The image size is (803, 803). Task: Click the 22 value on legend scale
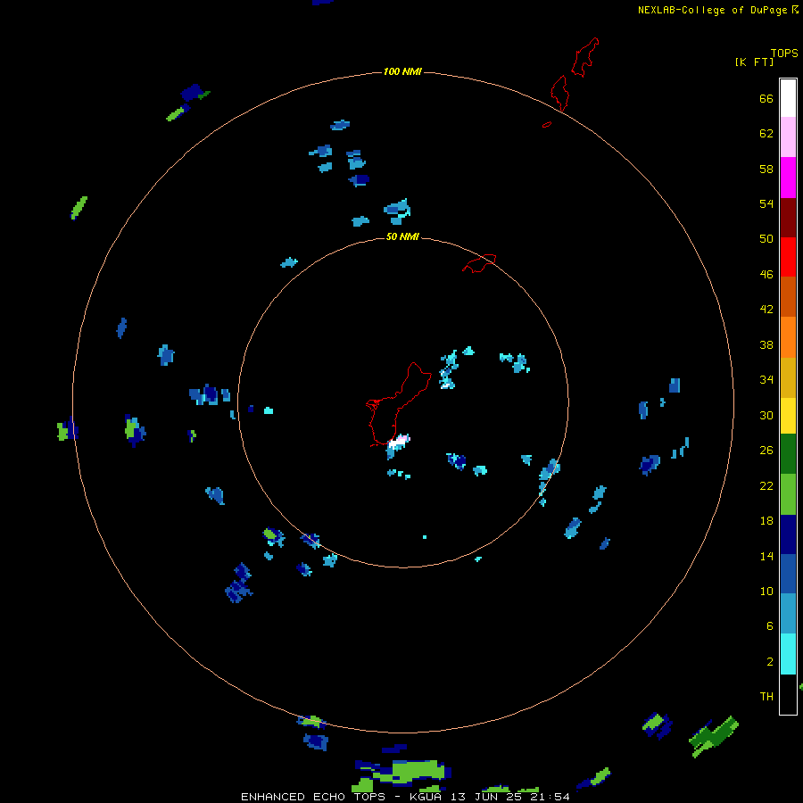click(x=766, y=485)
